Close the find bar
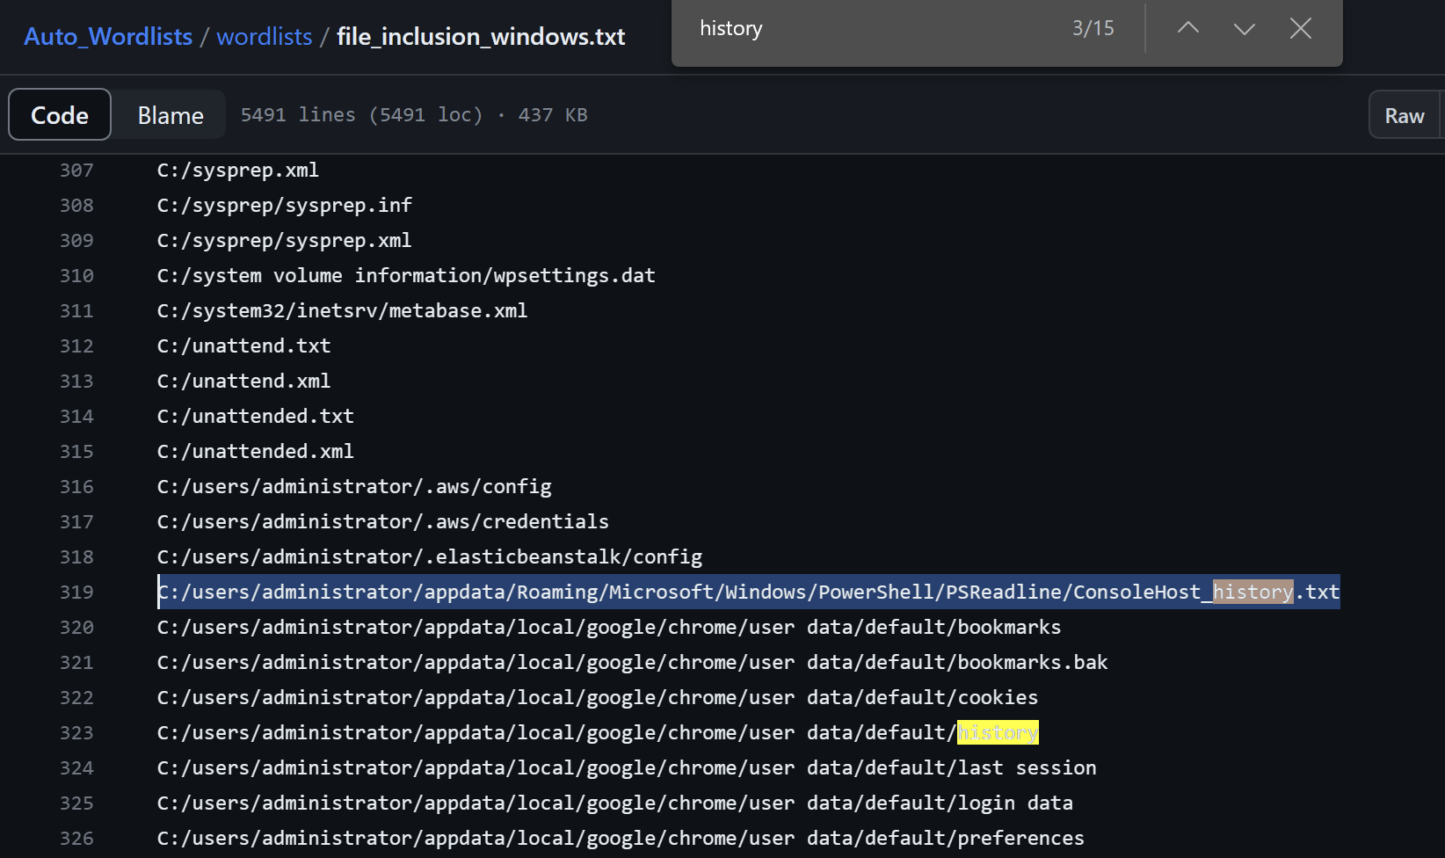Image resolution: width=1445 pixels, height=858 pixels. (1300, 28)
